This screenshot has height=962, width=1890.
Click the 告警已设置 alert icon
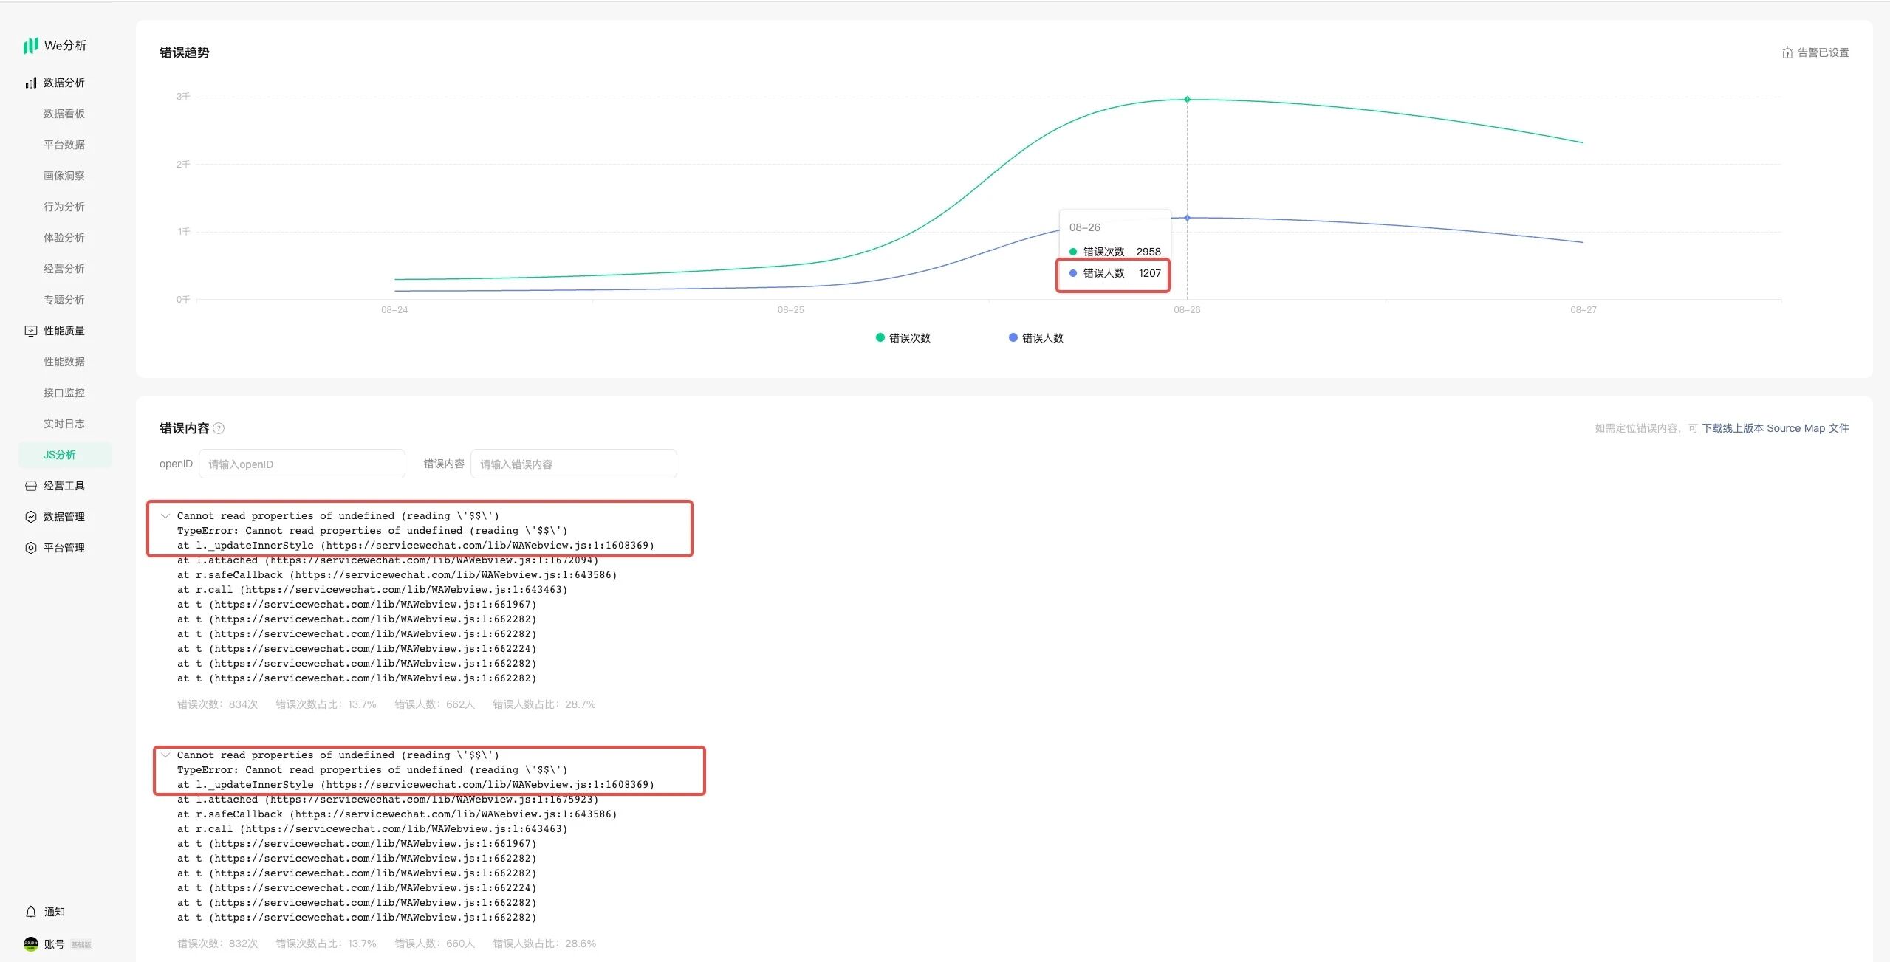[x=1787, y=52]
